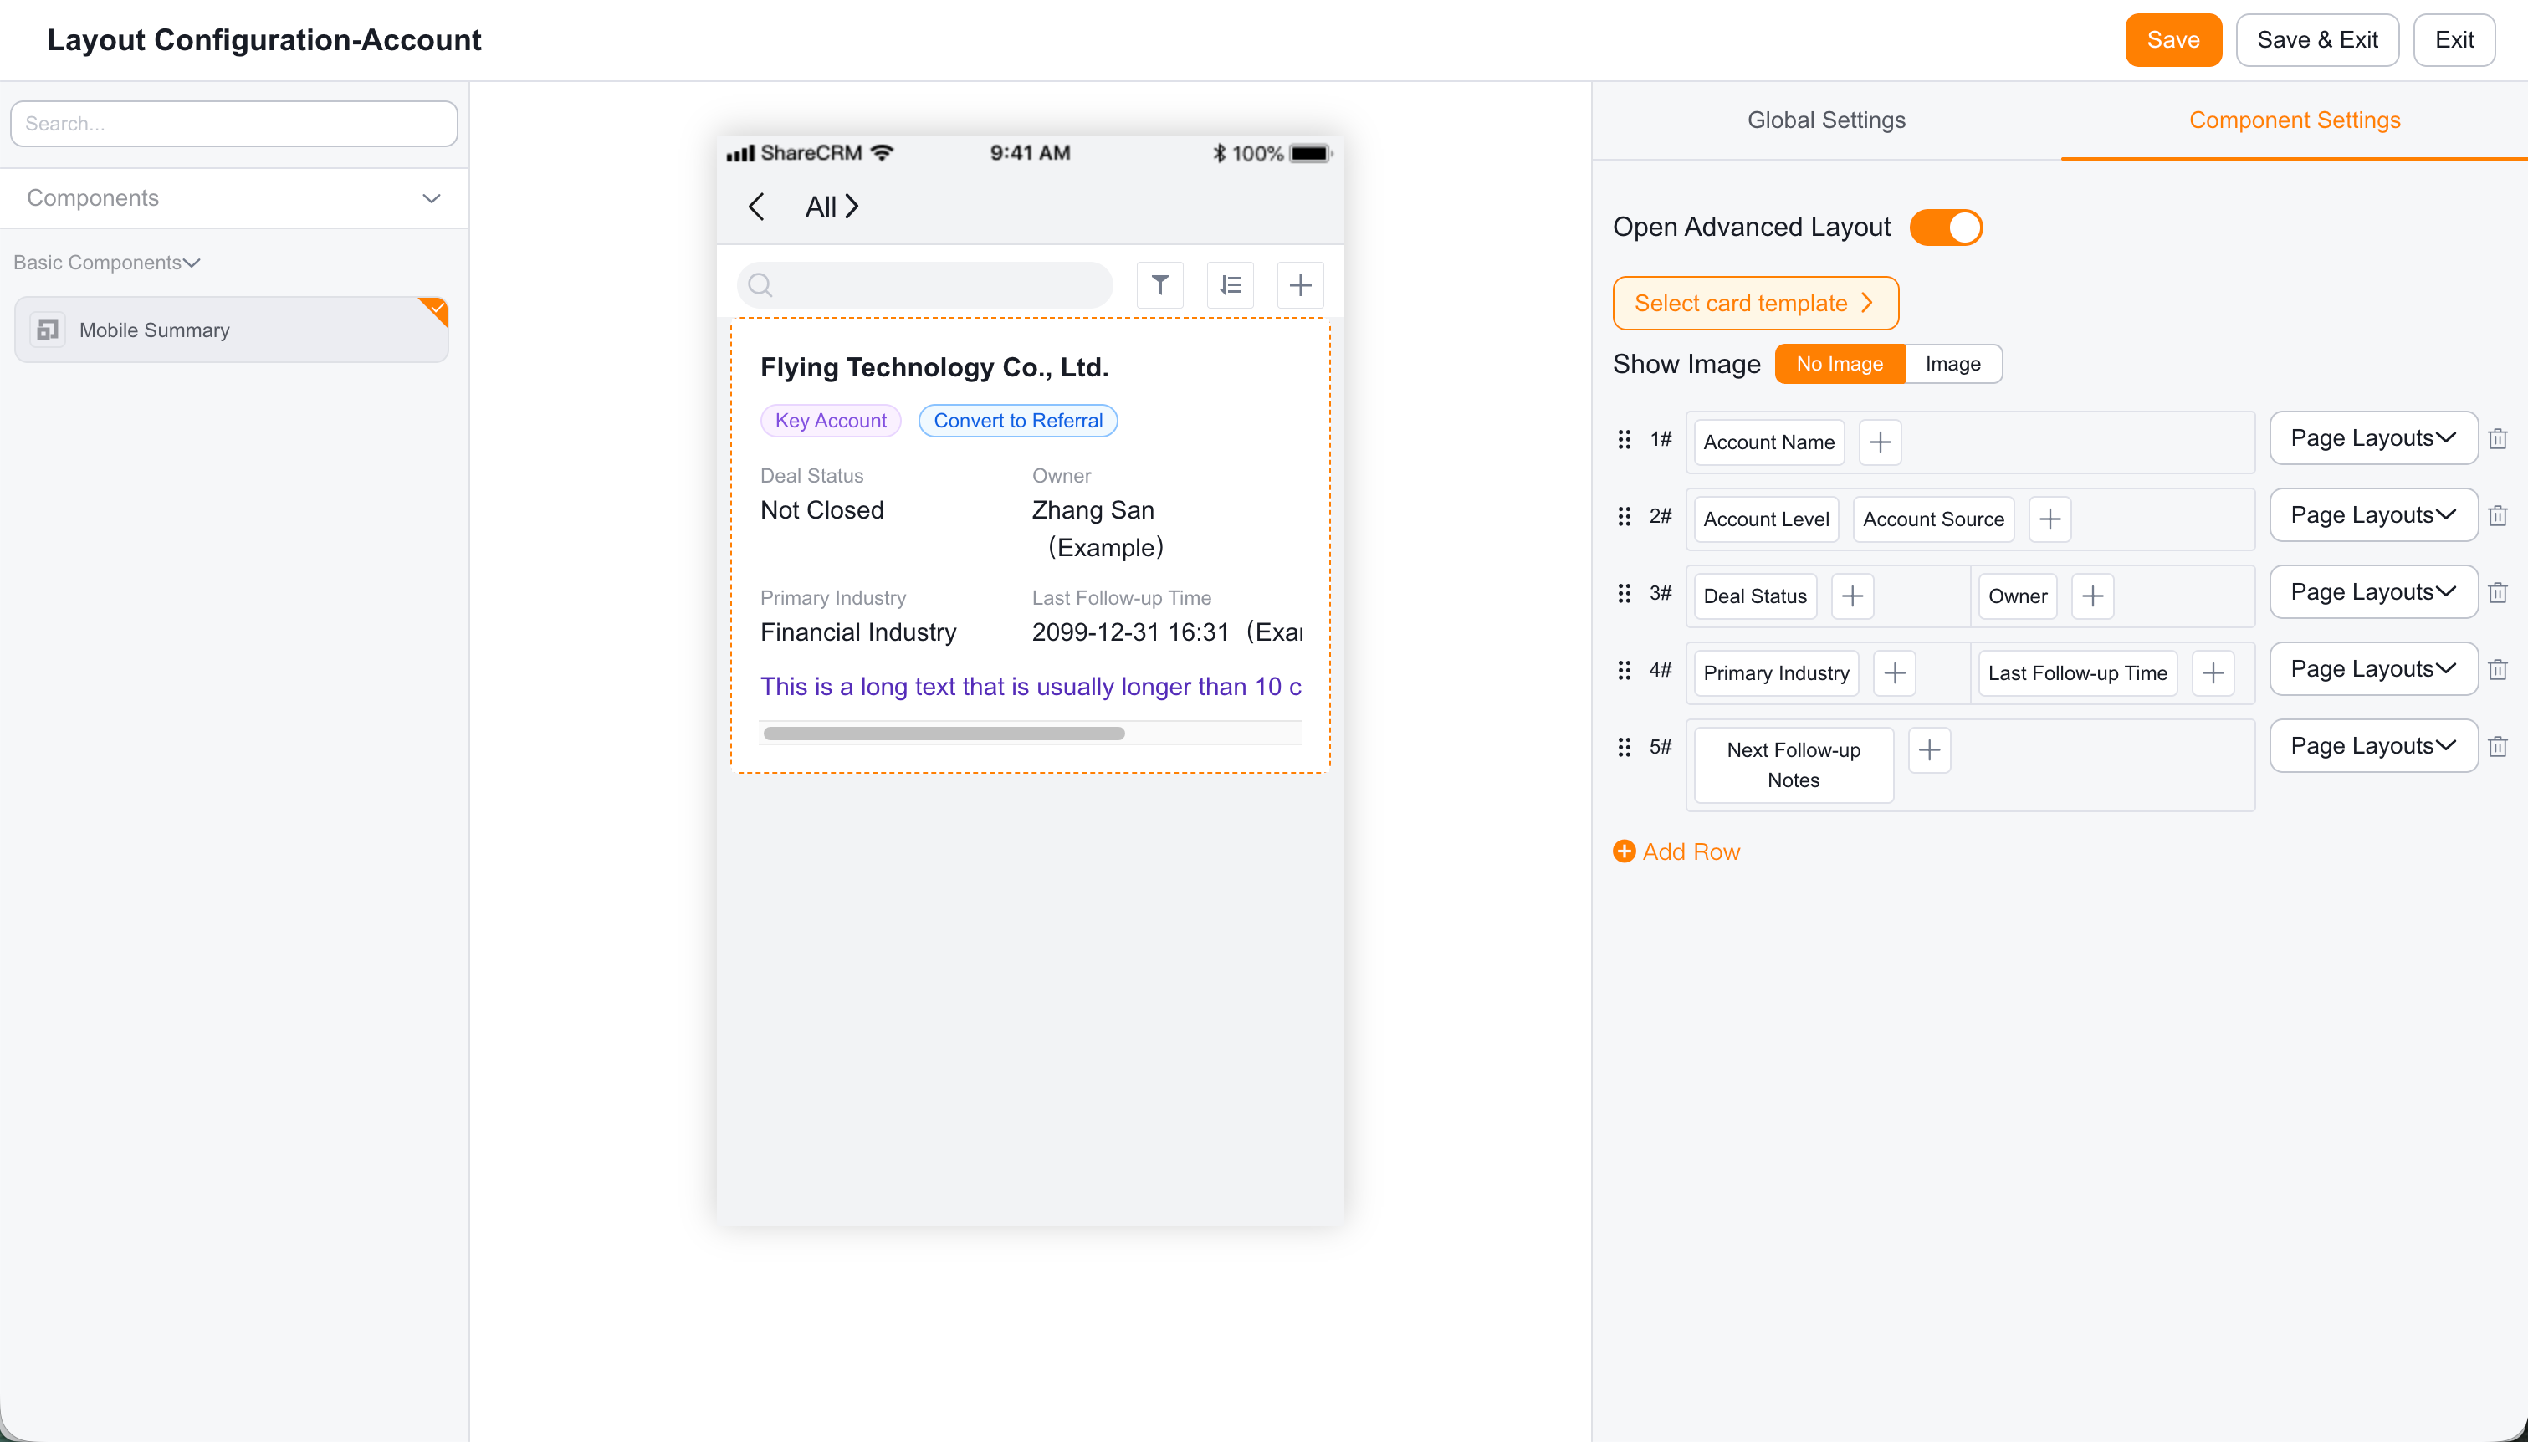The width and height of the screenshot is (2528, 1442).
Task: Click the filter funnel icon in phone preview
Action: pos(1159,285)
